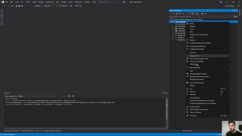
Task: Click the Build Succeeded status bar icon
Action: point(2,134)
